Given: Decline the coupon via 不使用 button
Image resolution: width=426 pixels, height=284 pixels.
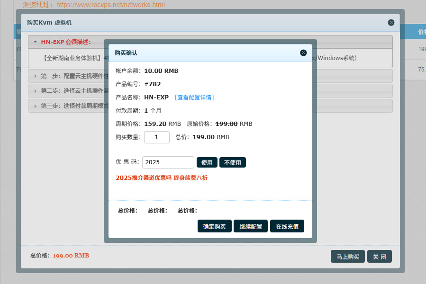Looking at the screenshot, I should click(x=232, y=162).
